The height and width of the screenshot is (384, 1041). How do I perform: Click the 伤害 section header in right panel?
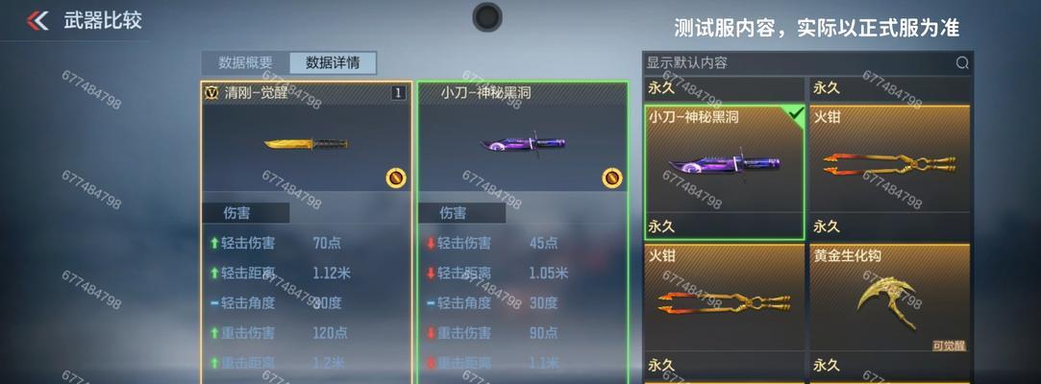click(x=462, y=213)
